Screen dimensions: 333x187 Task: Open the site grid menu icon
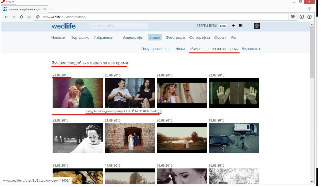click(241, 26)
